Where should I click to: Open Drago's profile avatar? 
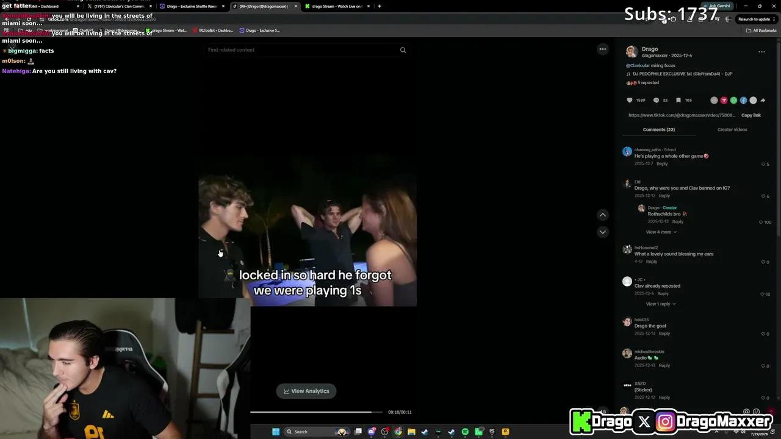tap(632, 52)
